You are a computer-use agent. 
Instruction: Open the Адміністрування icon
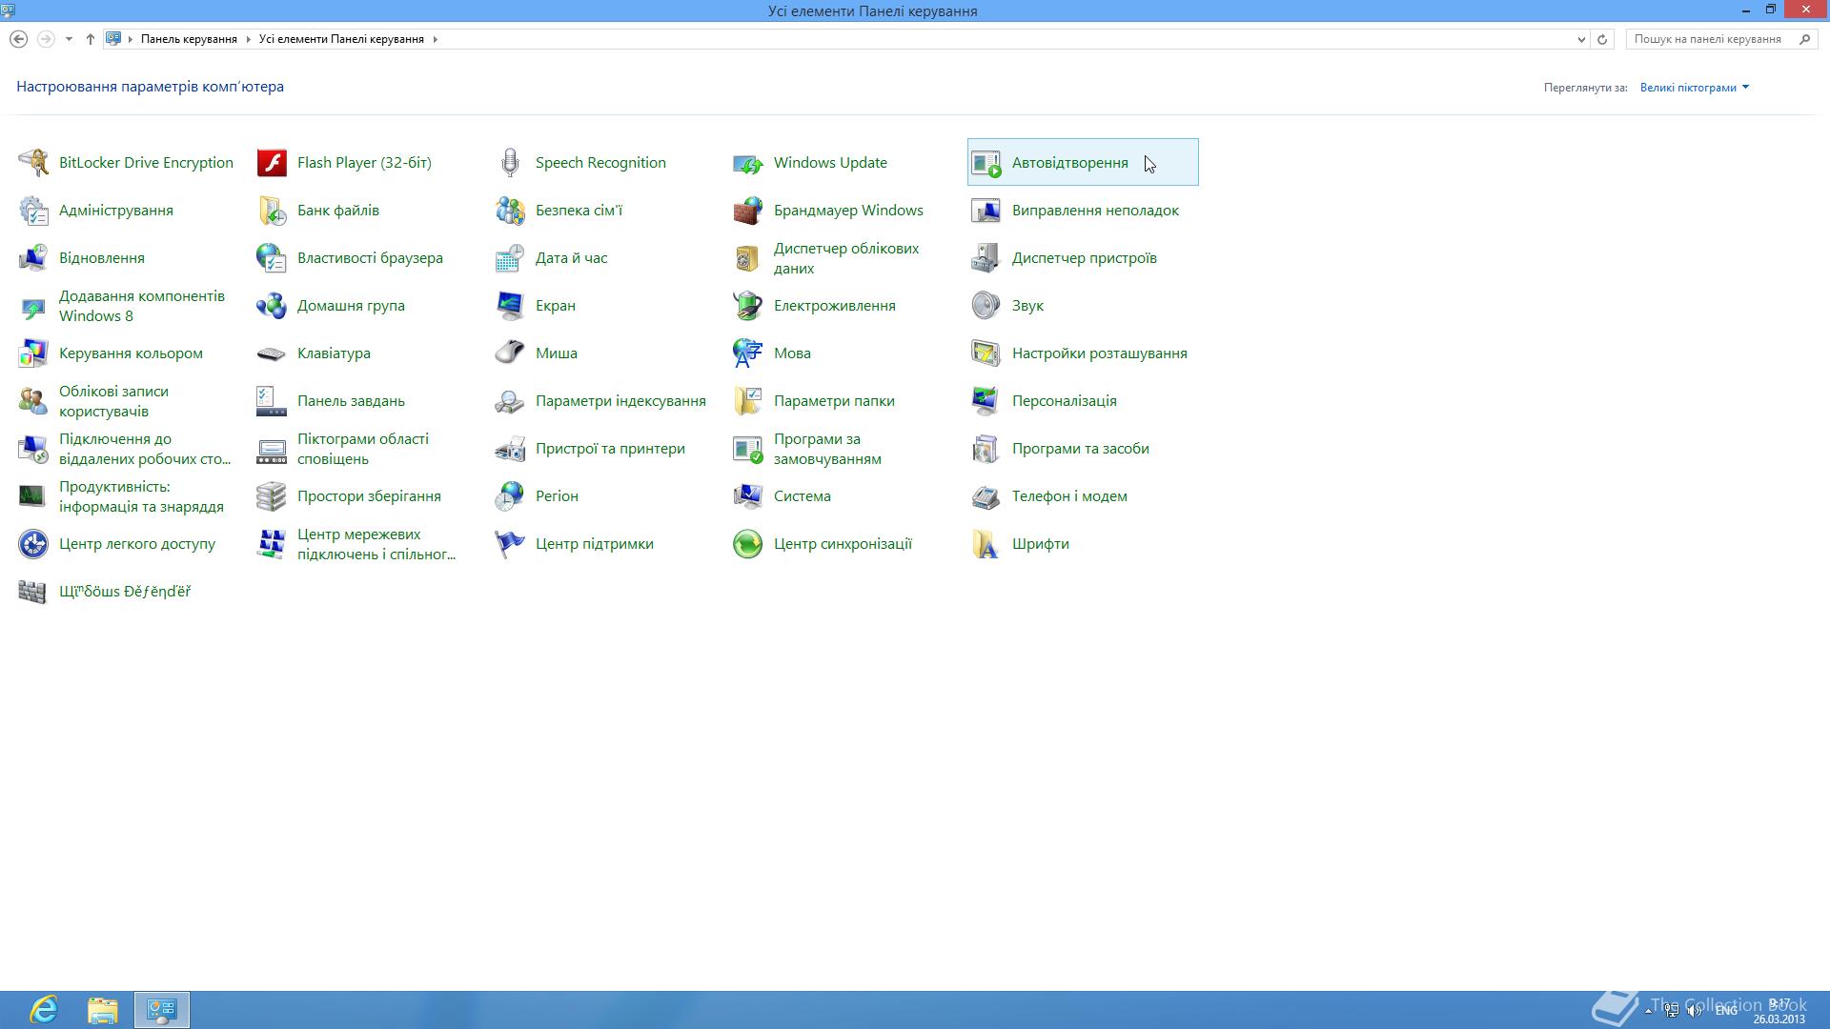click(x=33, y=211)
